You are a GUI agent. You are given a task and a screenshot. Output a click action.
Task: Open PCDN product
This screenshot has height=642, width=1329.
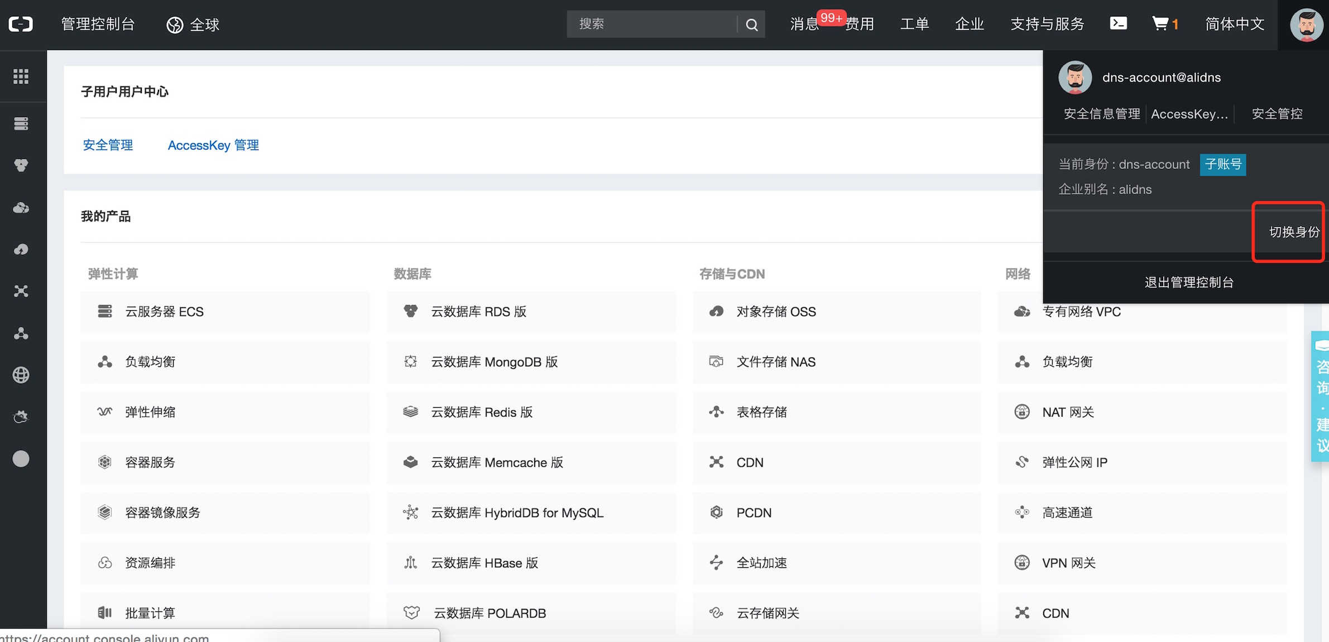836,513
